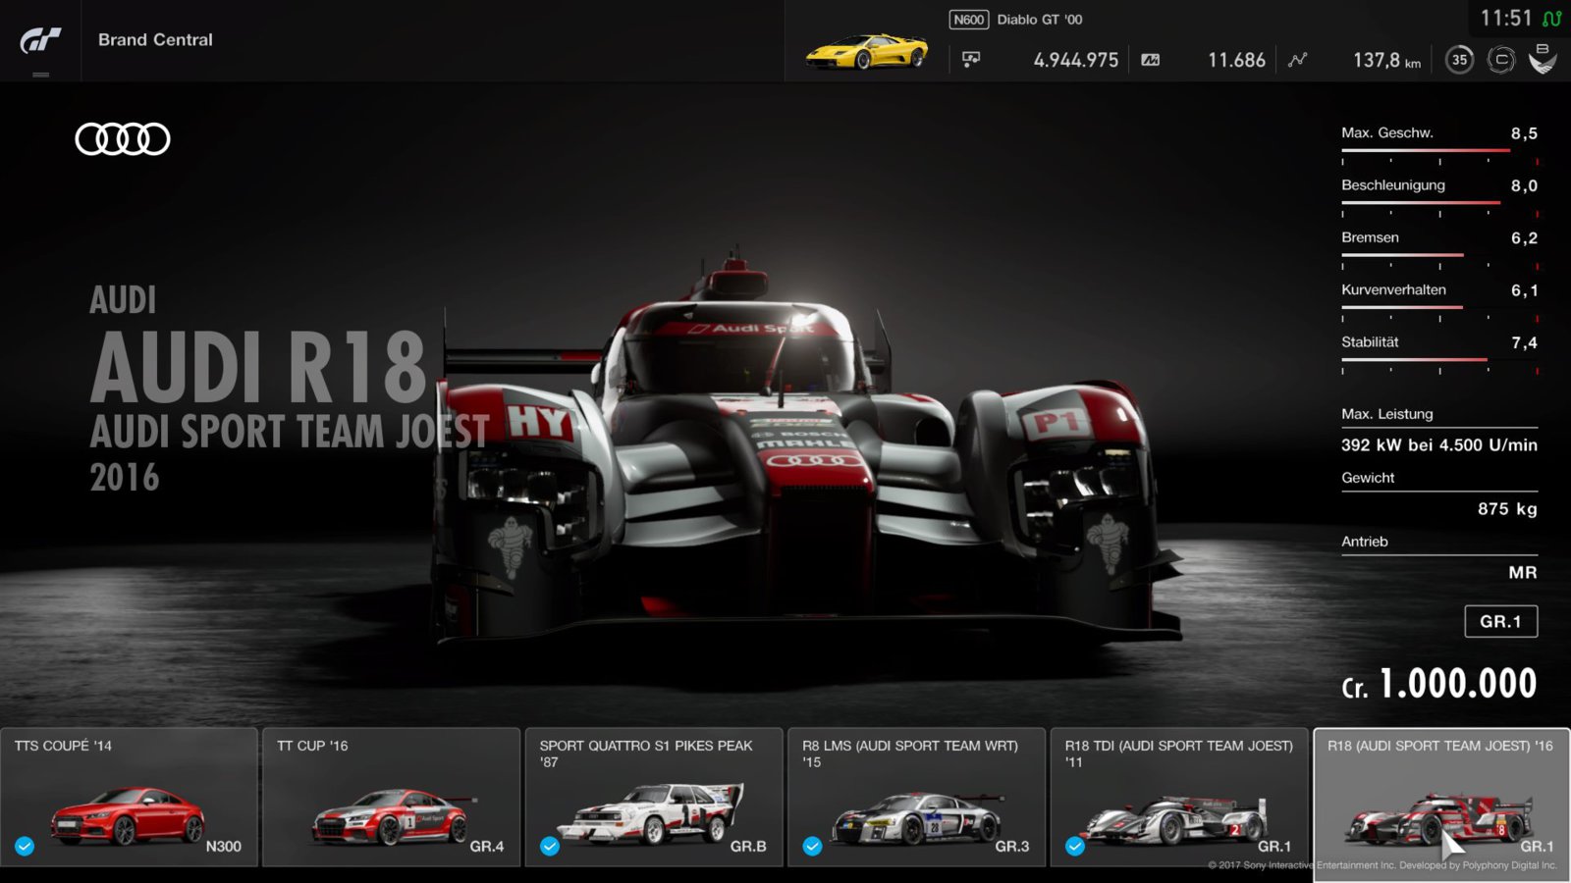The width and height of the screenshot is (1571, 883).
Task: Click the 11.686 mileage points value
Action: 1236,60
